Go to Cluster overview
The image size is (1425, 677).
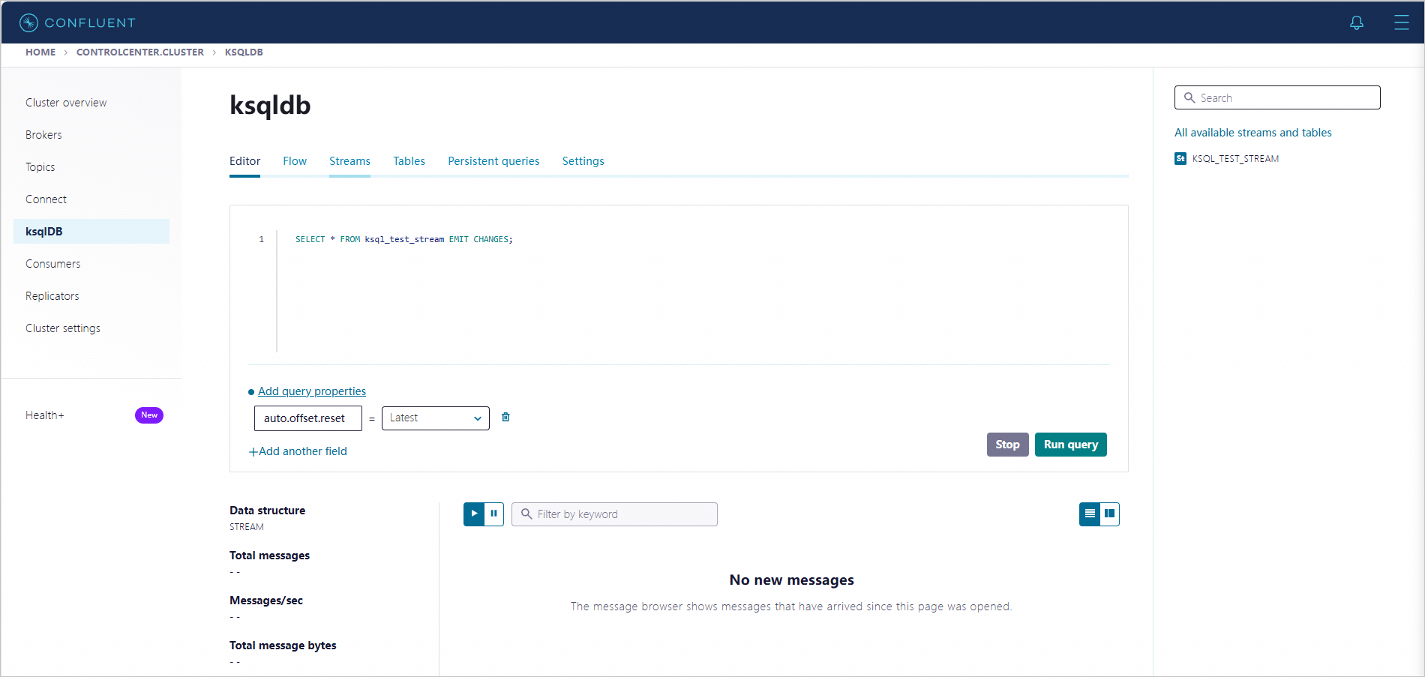click(66, 103)
